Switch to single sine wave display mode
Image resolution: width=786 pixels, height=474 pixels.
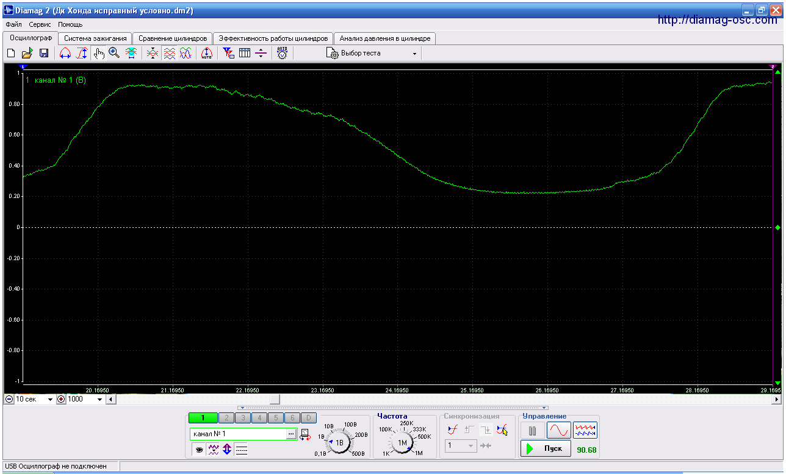[558, 430]
